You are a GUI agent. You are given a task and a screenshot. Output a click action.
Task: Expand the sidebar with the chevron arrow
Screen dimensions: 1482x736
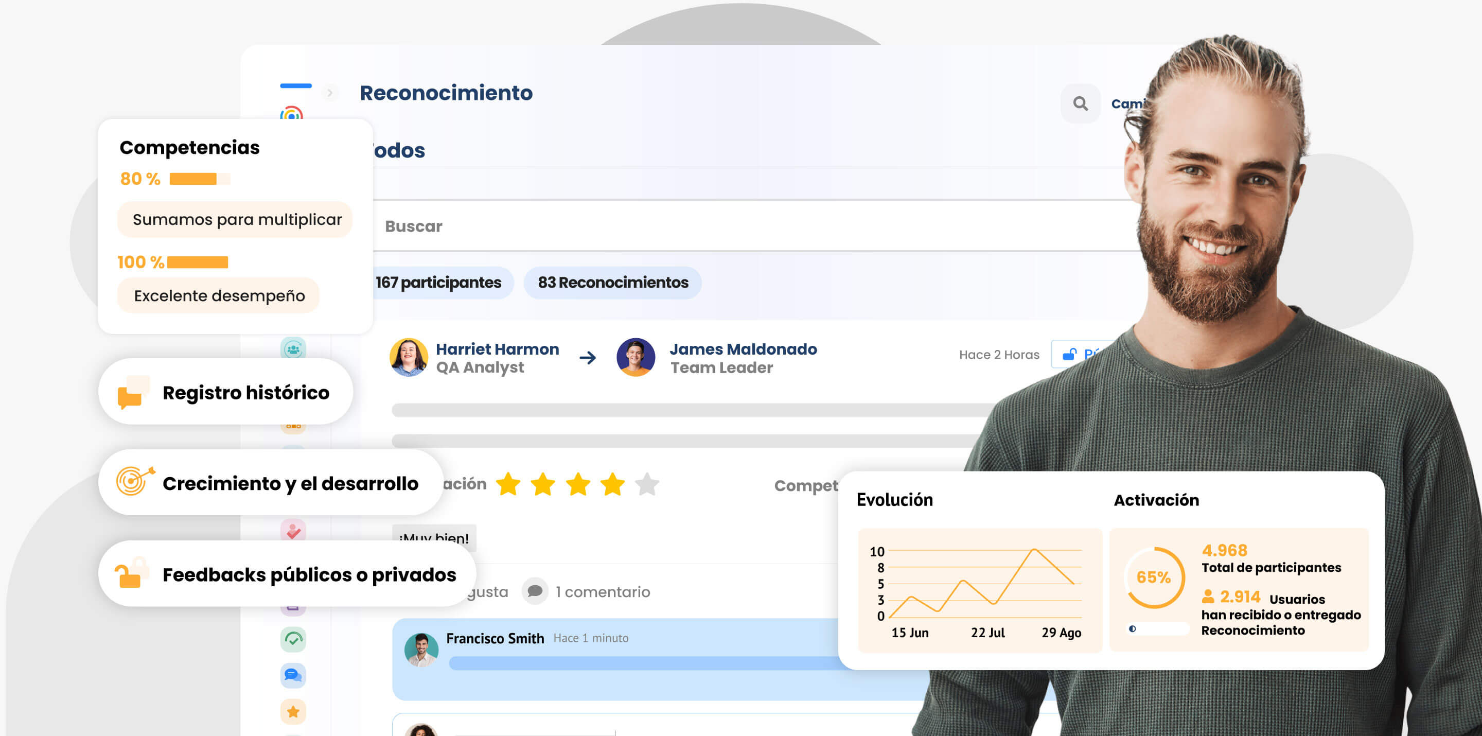tap(330, 93)
